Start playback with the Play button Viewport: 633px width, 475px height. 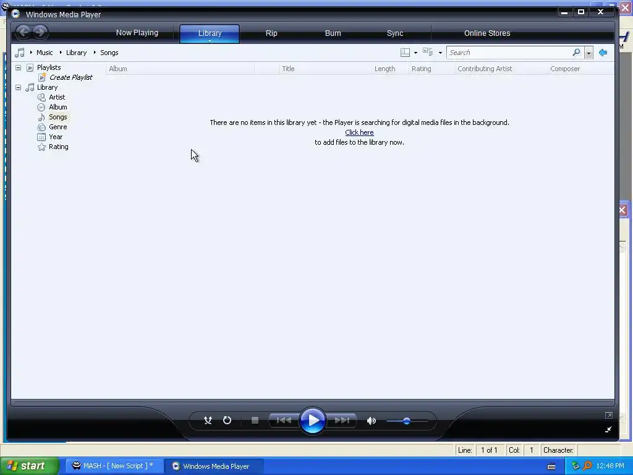pyautogui.click(x=313, y=421)
